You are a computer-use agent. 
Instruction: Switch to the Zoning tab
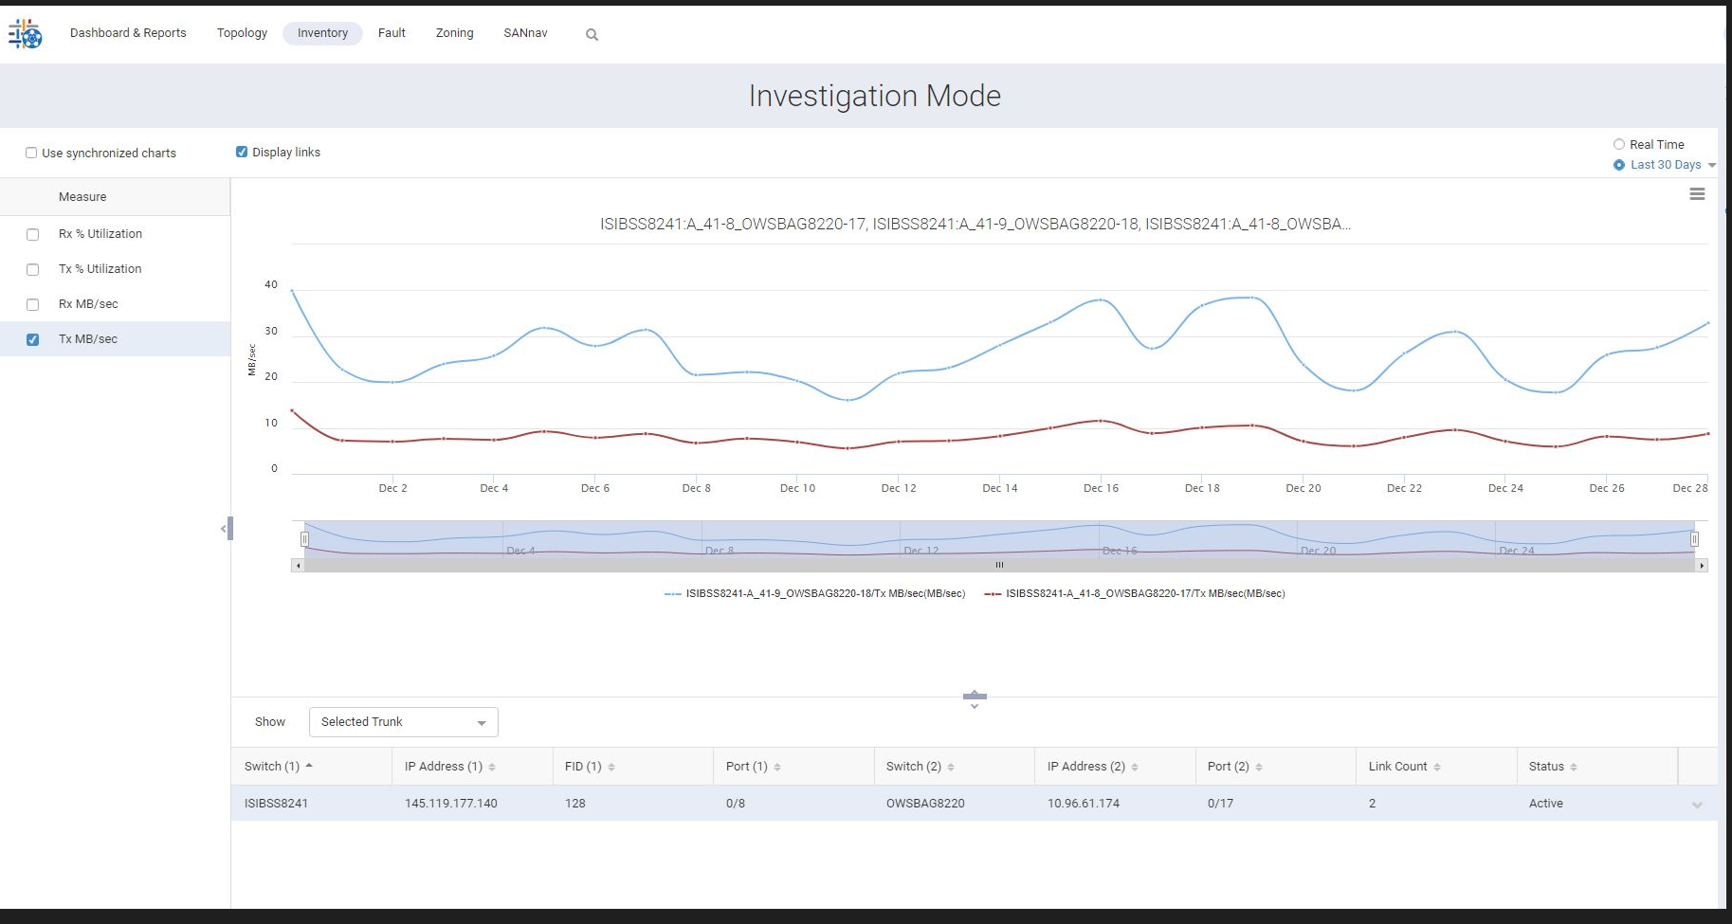click(x=454, y=33)
